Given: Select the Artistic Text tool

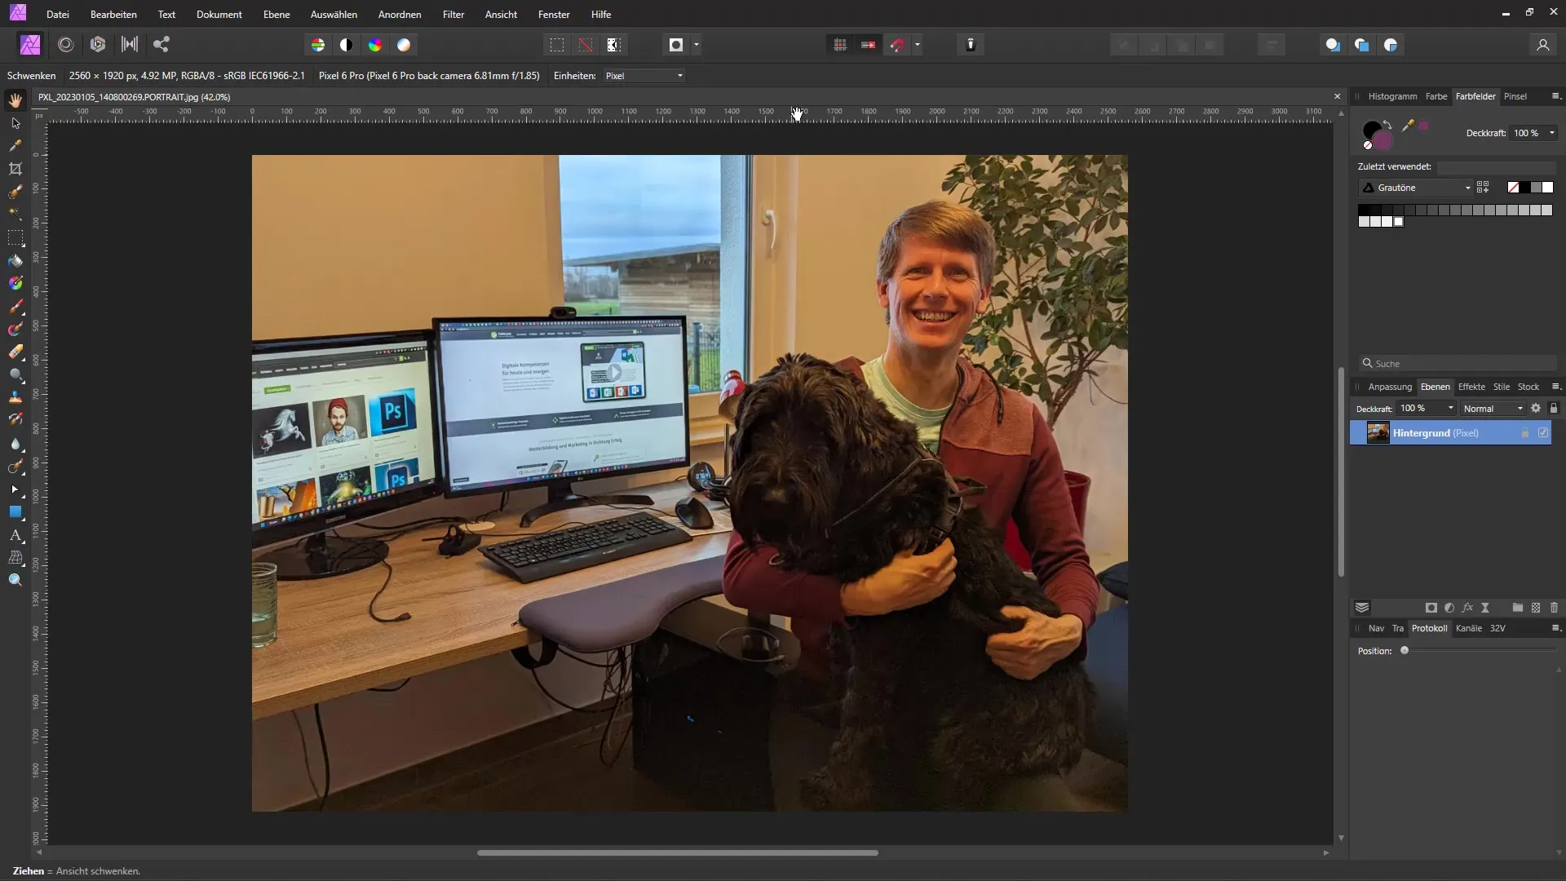Looking at the screenshot, I should pyautogui.click(x=15, y=535).
